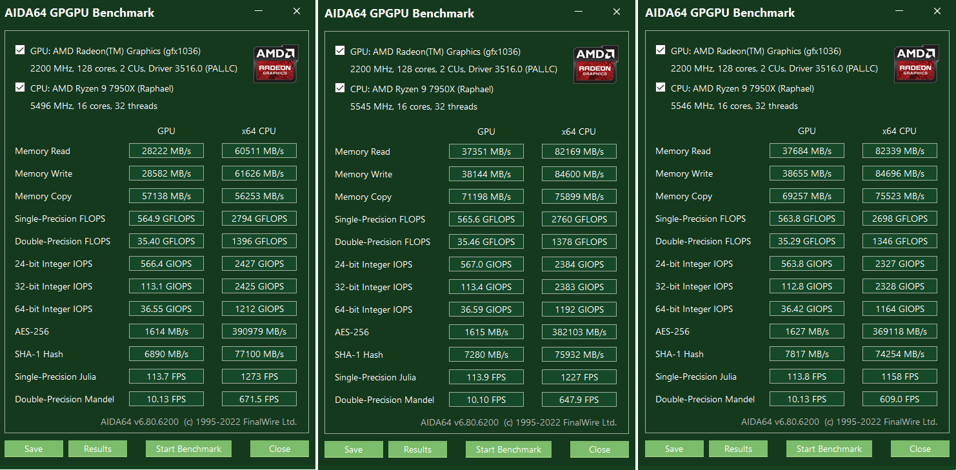956x470 pixels.
Task: Start Benchmark in the left window
Action: click(x=188, y=449)
